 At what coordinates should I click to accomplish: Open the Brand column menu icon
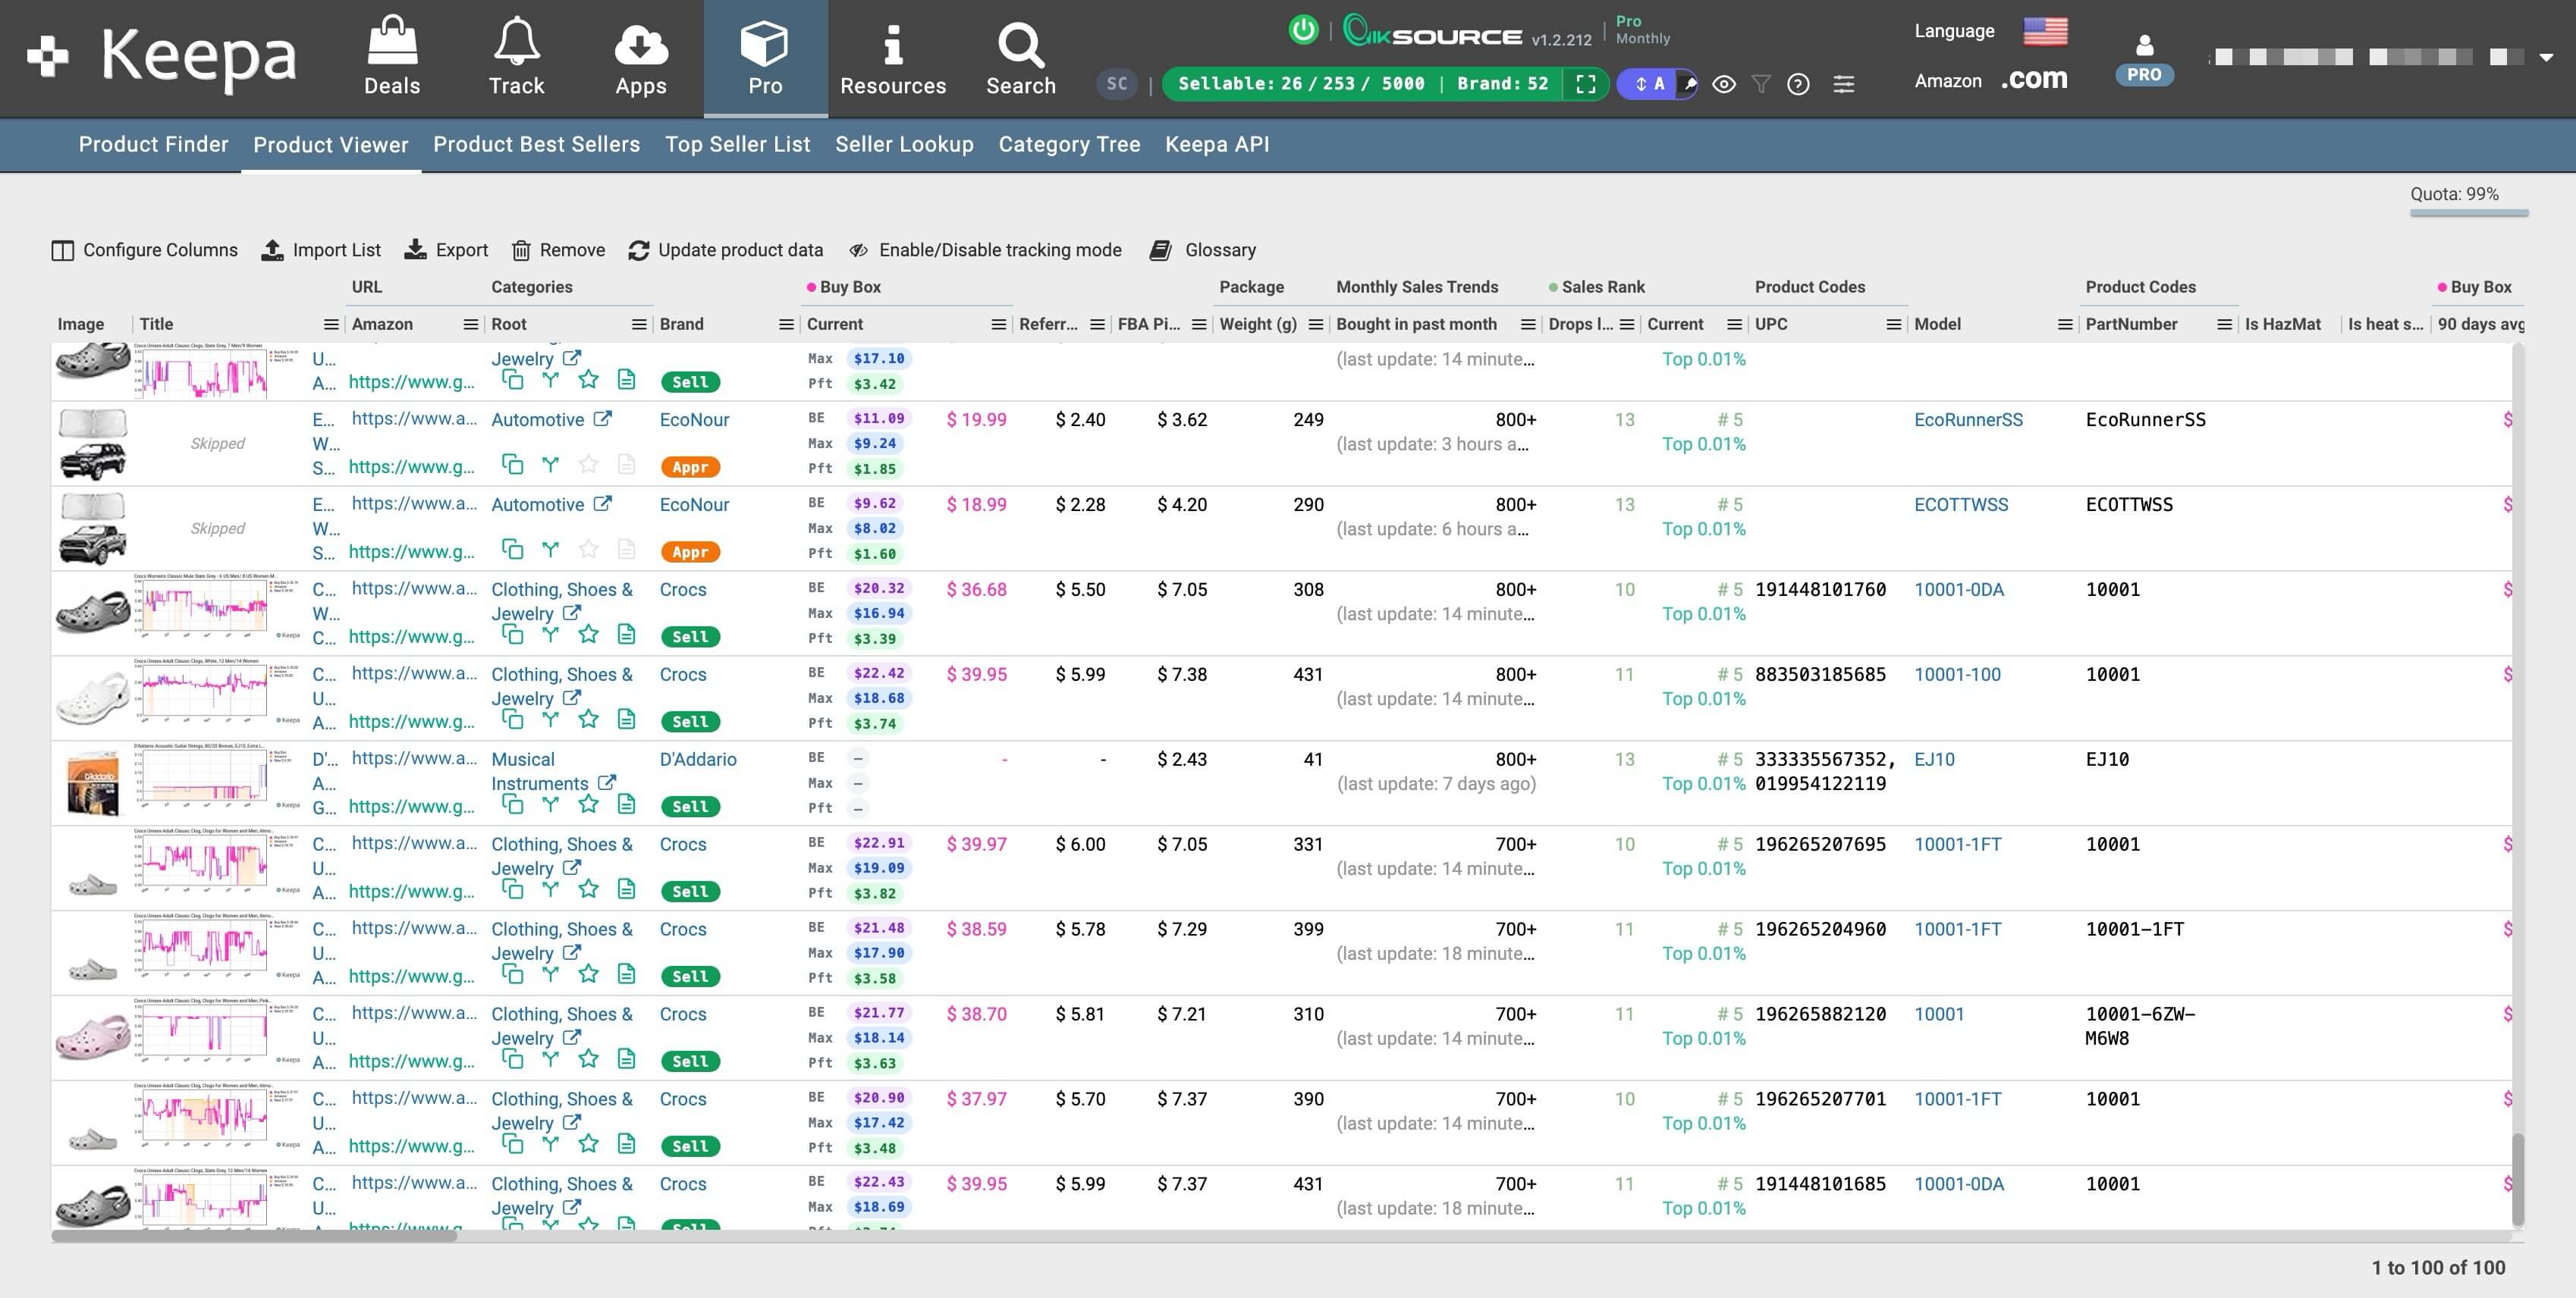(x=786, y=324)
